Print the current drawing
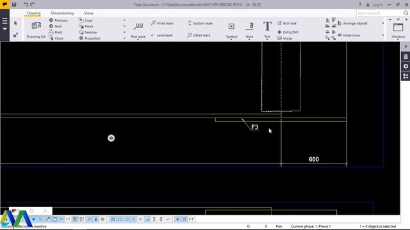Image resolution: width=410 pixels, height=230 pixels. pyautogui.click(x=56, y=33)
